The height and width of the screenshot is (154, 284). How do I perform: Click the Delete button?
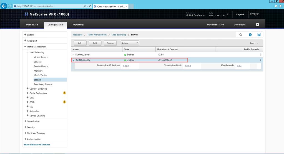pyautogui.click(x=110, y=43)
